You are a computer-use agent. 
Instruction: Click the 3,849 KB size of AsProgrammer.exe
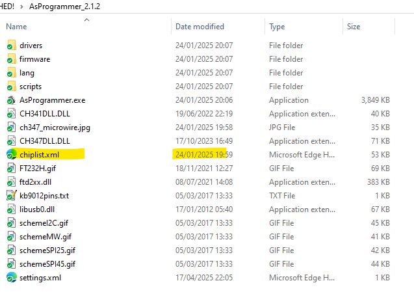coord(376,100)
